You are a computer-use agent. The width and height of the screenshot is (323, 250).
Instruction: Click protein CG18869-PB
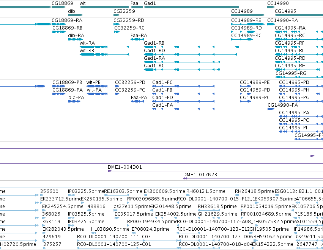pyautogui.click(x=59, y=86)
